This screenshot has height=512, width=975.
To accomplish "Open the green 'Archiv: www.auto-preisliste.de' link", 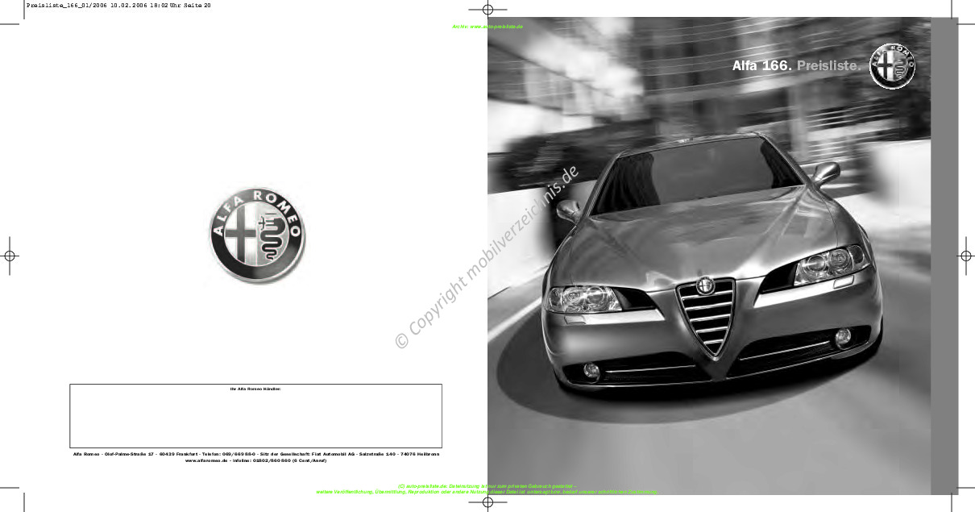I will pos(487,27).
